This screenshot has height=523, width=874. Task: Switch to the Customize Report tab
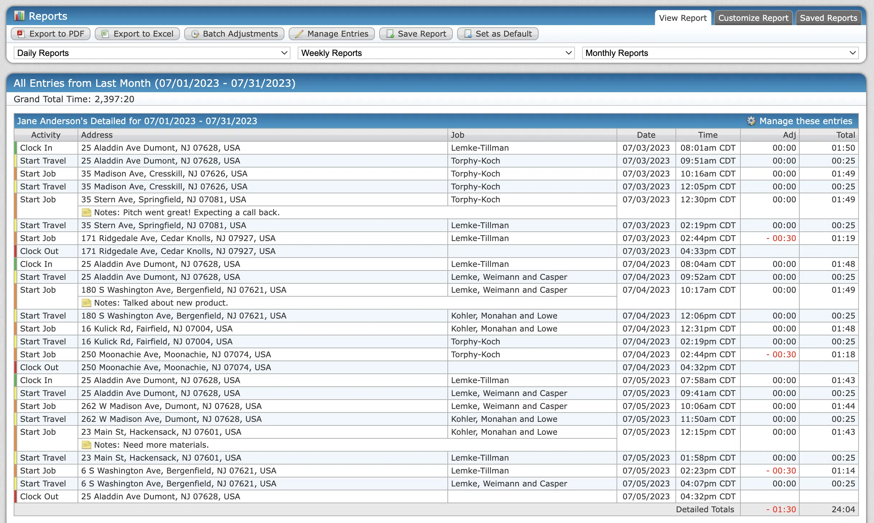point(753,18)
